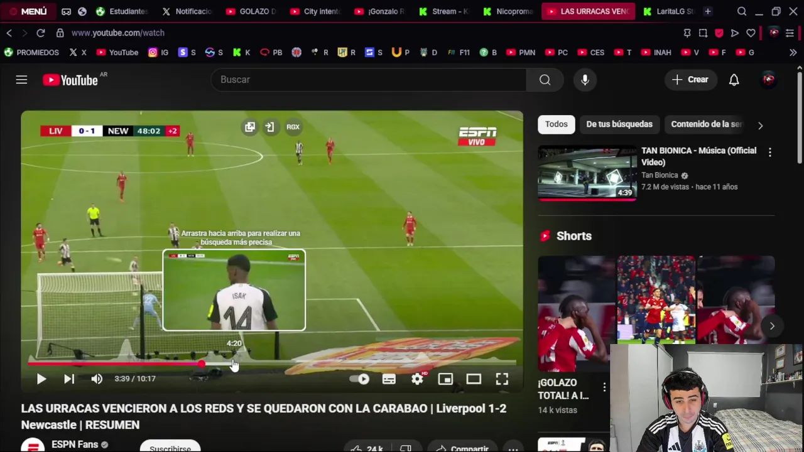Mute the video volume speaker
This screenshot has height=452, width=804.
(x=97, y=379)
